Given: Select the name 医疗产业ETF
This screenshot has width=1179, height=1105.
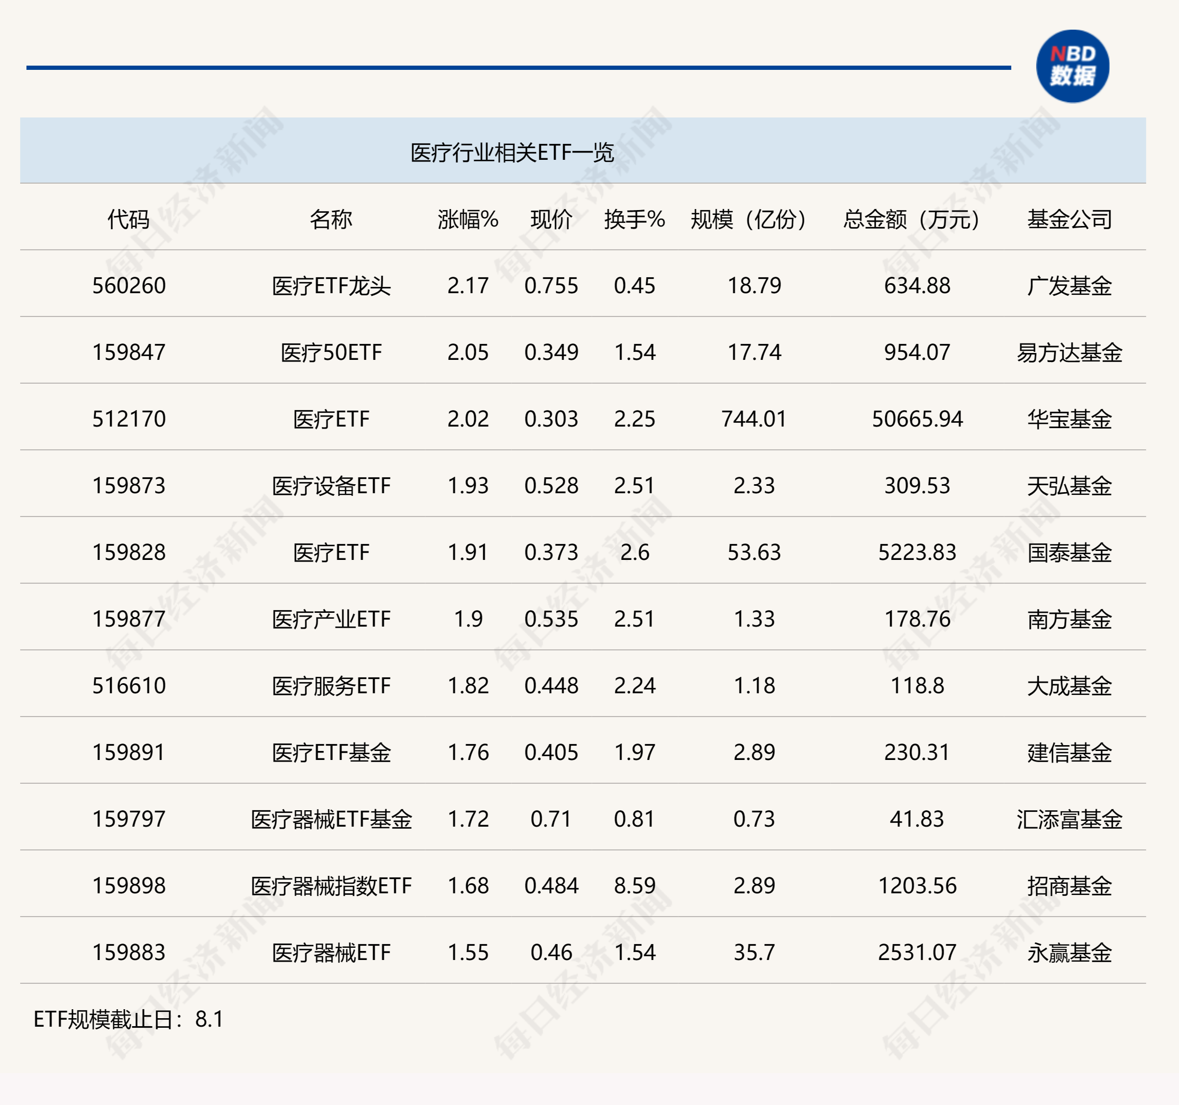Looking at the screenshot, I should point(331,619).
